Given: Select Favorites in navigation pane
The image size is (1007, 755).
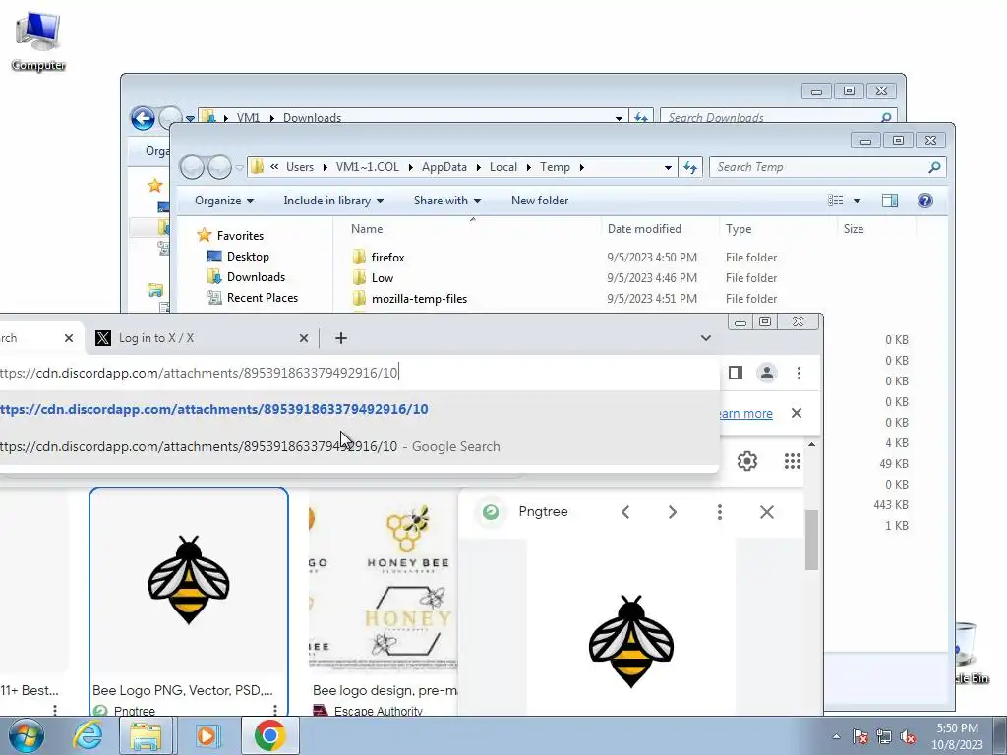Looking at the screenshot, I should pyautogui.click(x=240, y=236).
